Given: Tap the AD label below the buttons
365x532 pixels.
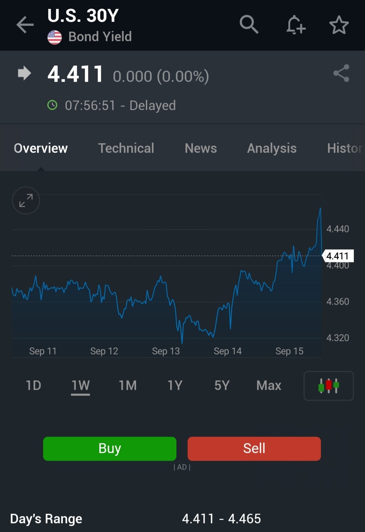Looking at the screenshot, I should [182, 467].
